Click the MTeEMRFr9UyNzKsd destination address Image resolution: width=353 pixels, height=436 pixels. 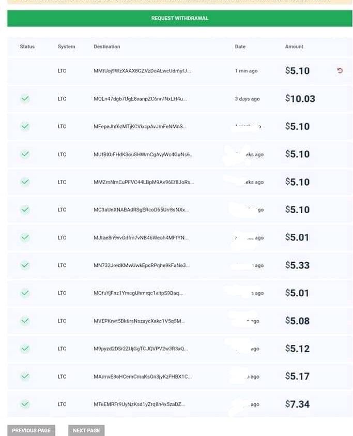(139, 404)
